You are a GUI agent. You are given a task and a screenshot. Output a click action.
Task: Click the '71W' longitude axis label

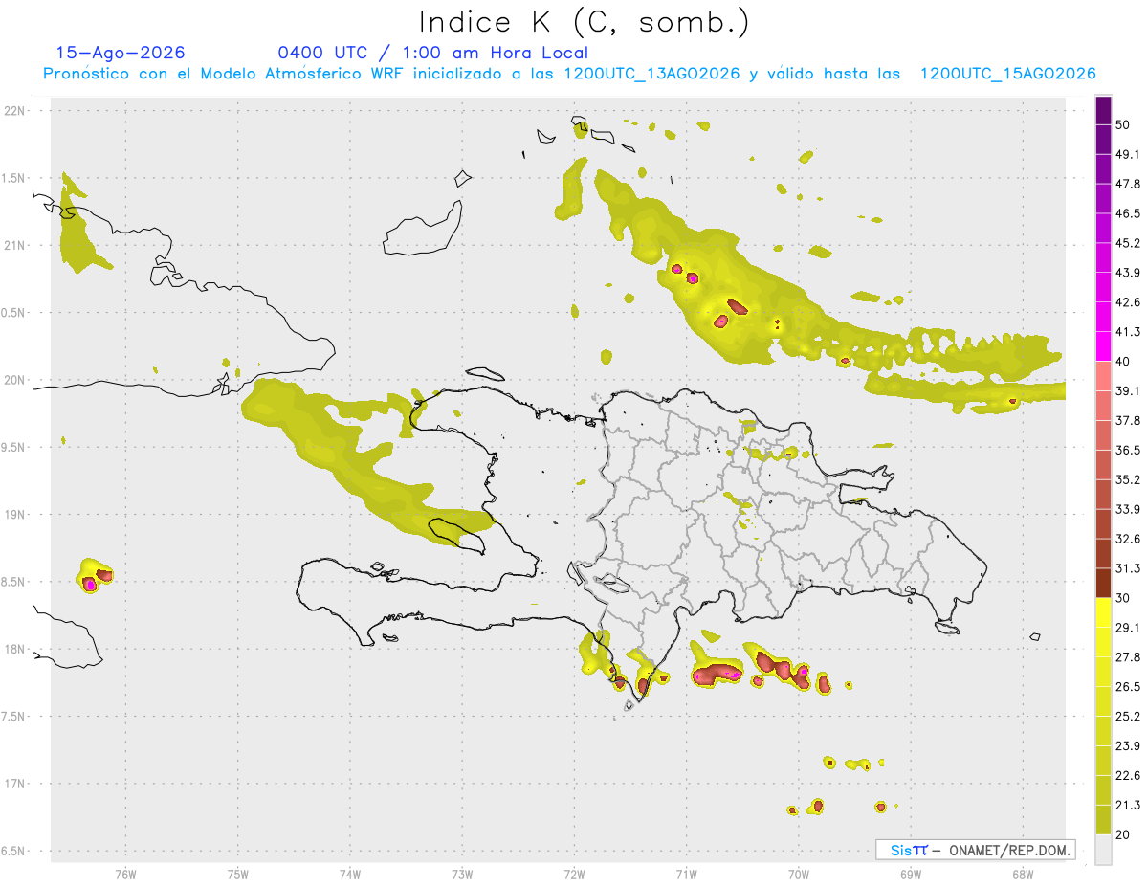[x=686, y=875]
